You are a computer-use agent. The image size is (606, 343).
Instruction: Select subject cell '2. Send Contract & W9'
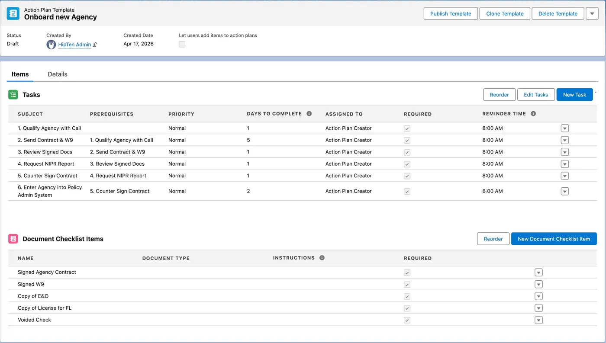click(45, 140)
